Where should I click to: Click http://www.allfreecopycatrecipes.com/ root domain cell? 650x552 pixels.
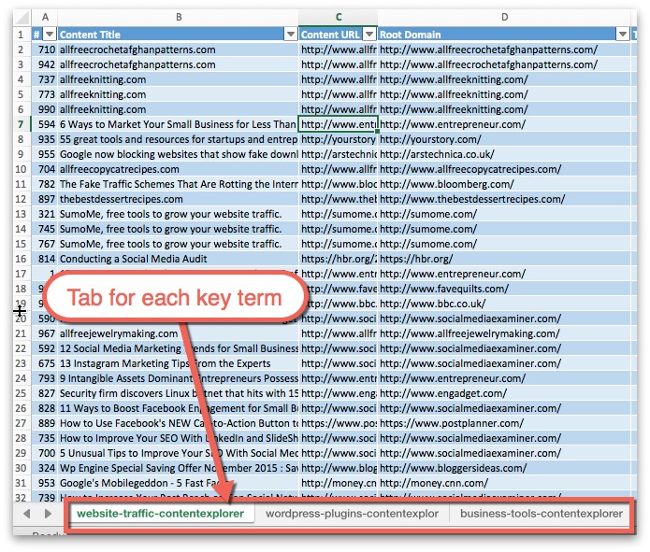(504, 169)
